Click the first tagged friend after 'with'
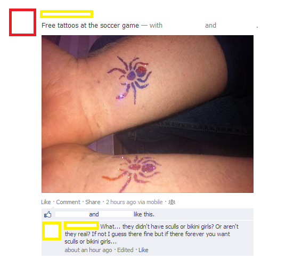Viewport: 294px width, 259px height. click(184, 26)
